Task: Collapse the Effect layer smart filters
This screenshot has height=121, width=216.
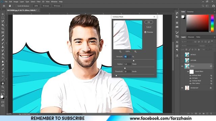Action: click(x=213, y=66)
